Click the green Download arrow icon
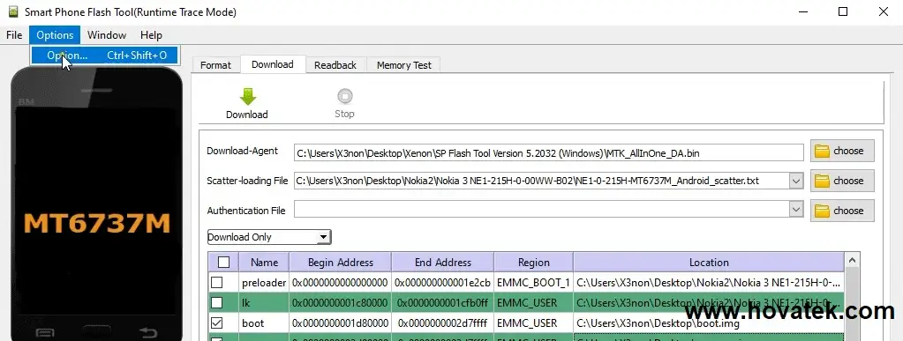This screenshot has height=341, width=903. pyautogui.click(x=248, y=97)
